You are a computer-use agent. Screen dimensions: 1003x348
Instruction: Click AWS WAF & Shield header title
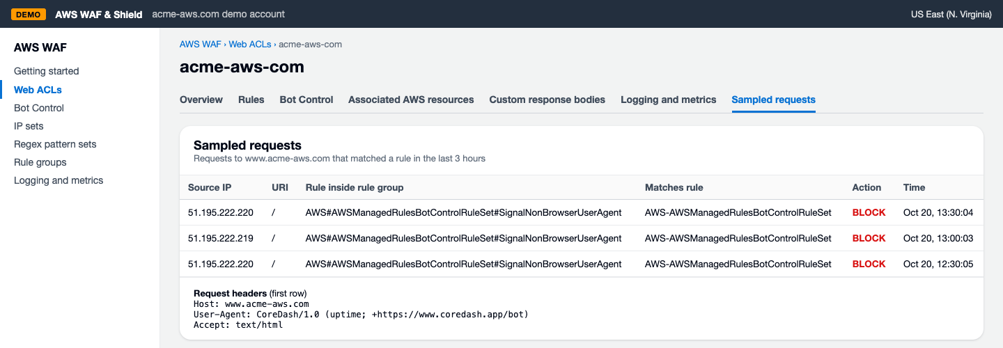pos(99,14)
